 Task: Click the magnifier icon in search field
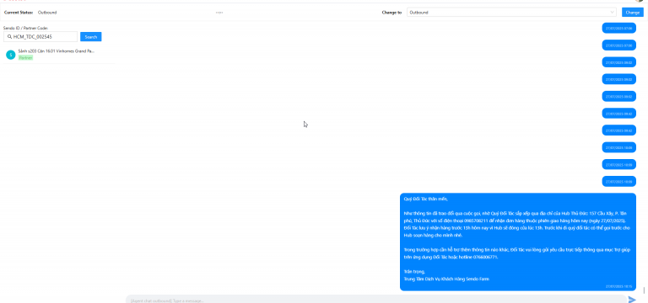(x=9, y=37)
